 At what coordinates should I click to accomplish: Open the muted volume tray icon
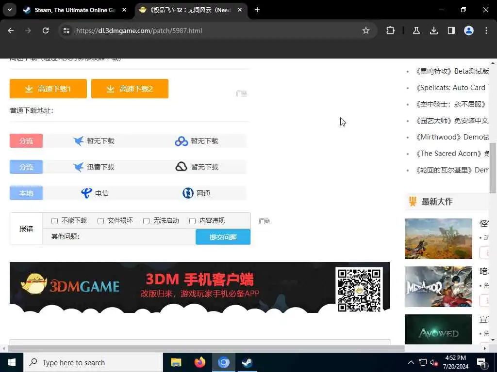point(434,363)
